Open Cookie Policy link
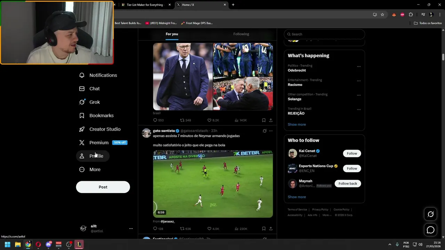The image size is (445, 250). click(341, 210)
